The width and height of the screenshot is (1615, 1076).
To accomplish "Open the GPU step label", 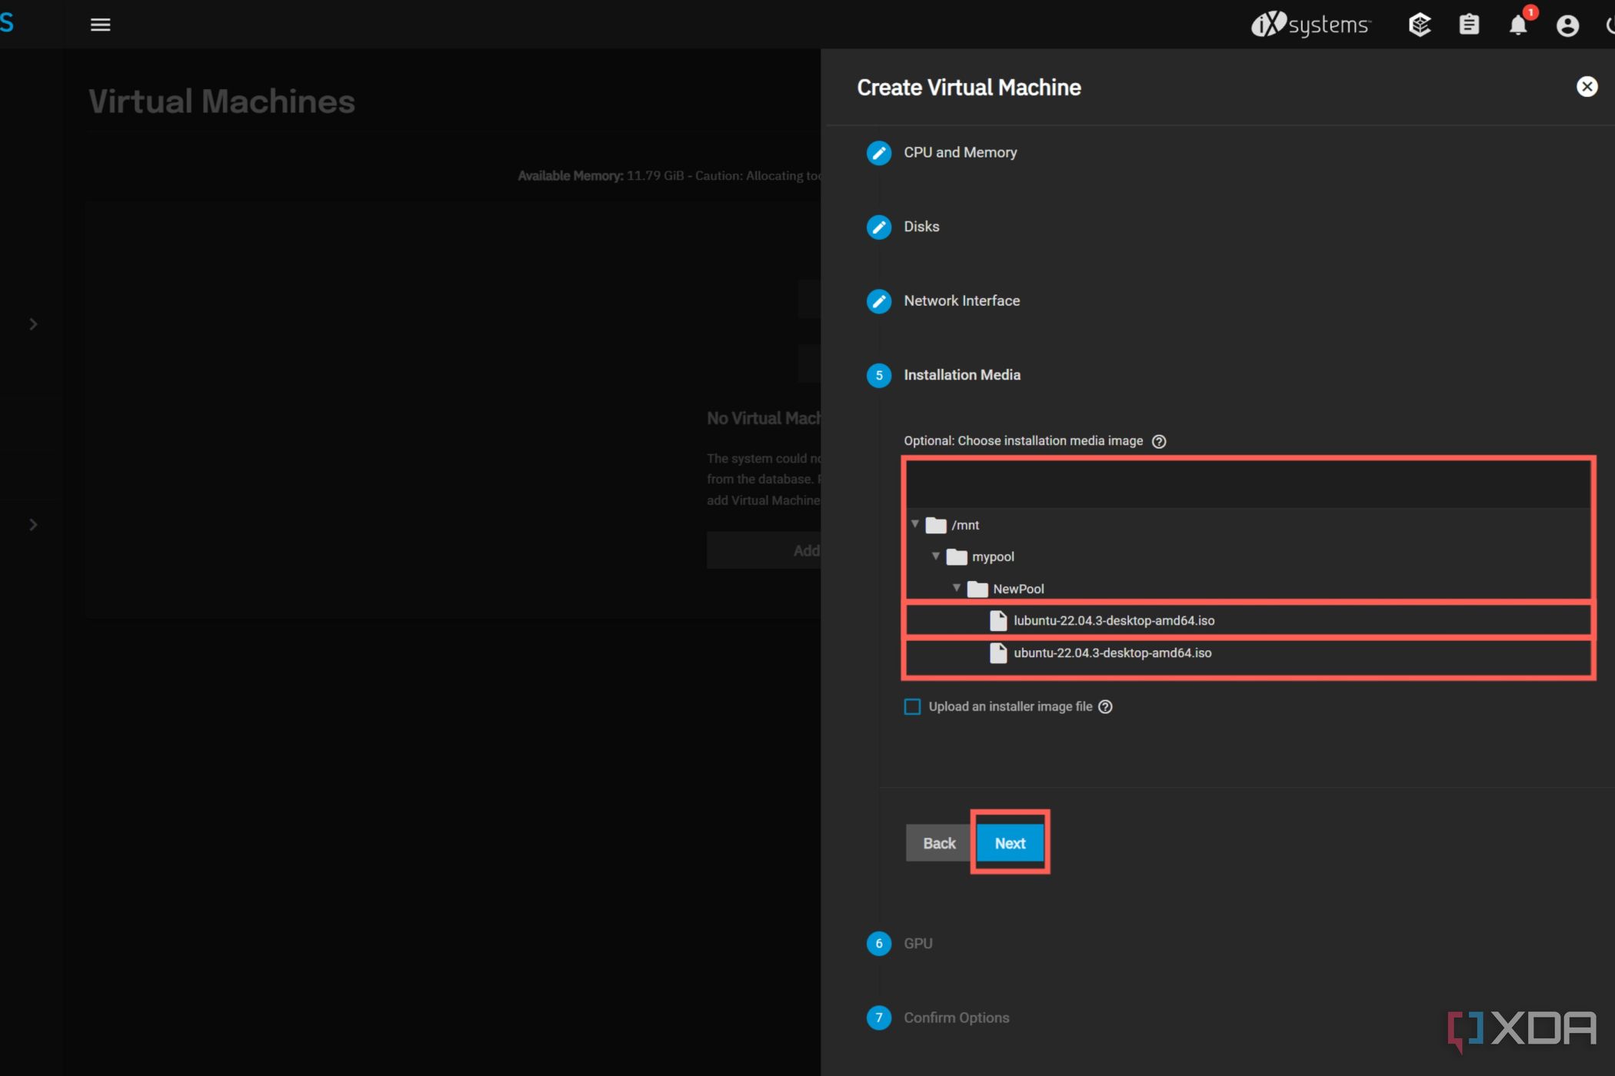I will click(918, 944).
